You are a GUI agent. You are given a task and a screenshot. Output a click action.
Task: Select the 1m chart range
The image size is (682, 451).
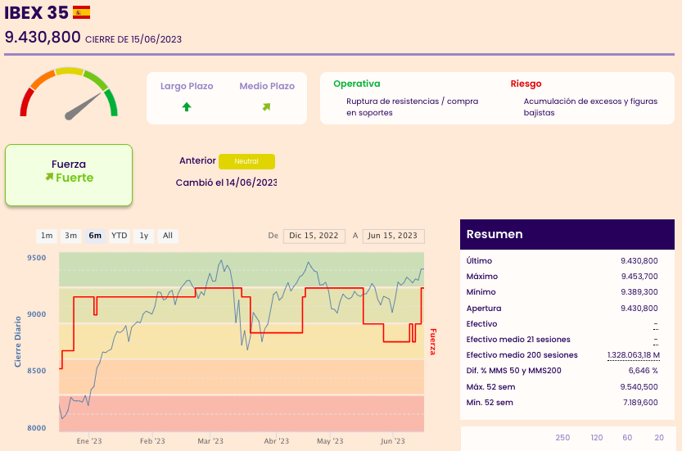(47, 236)
